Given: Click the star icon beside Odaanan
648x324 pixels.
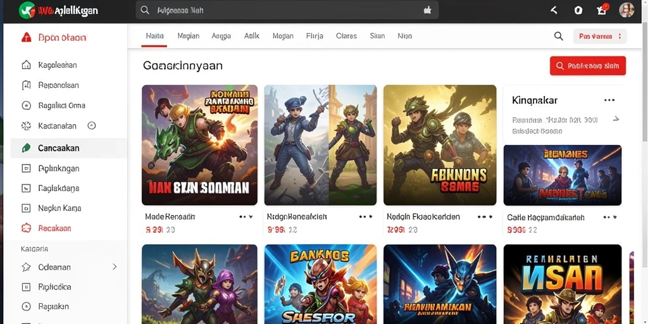Looking at the screenshot, I should point(26,267).
